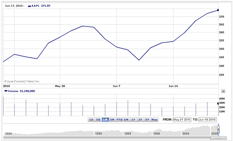
Task: Select the 1Y time range button
Action: click(x=133, y=120)
